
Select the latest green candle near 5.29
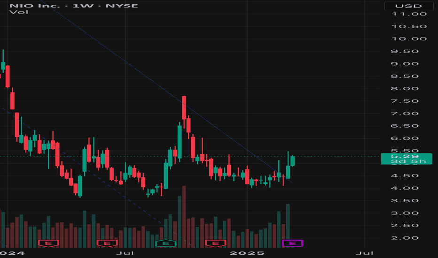click(292, 161)
